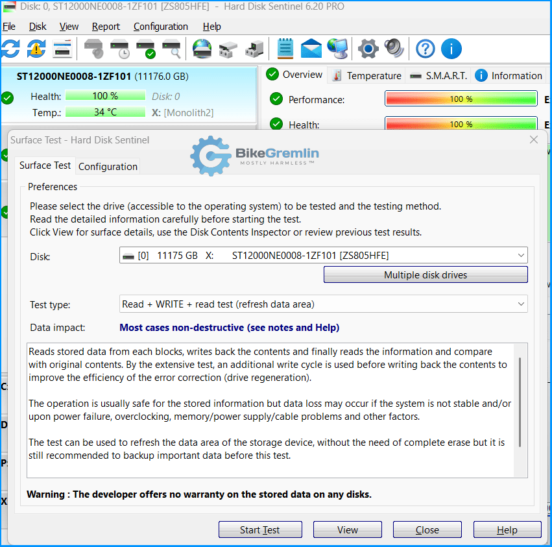Click the Start Test button
The width and height of the screenshot is (552, 547).
click(260, 529)
